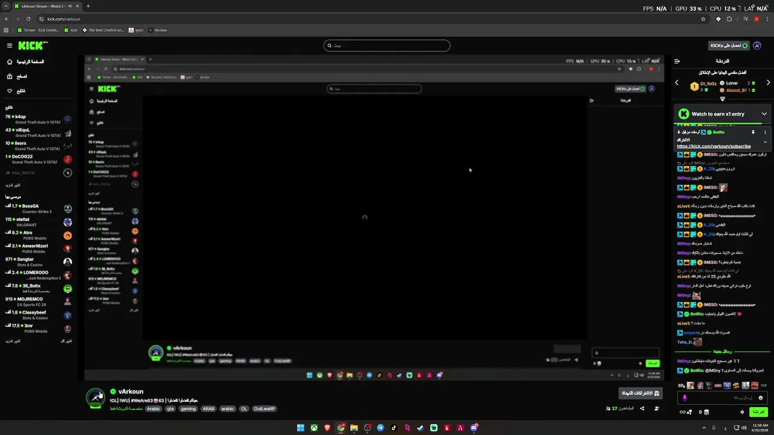Select the gta tag
774x435 pixels.
click(x=171, y=408)
